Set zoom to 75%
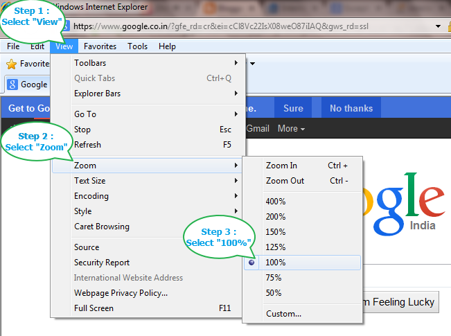This screenshot has height=336, width=451. [302, 278]
